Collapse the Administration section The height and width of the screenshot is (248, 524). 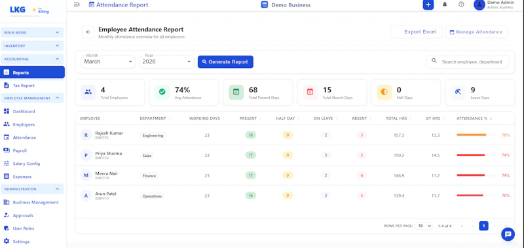(x=32, y=189)
